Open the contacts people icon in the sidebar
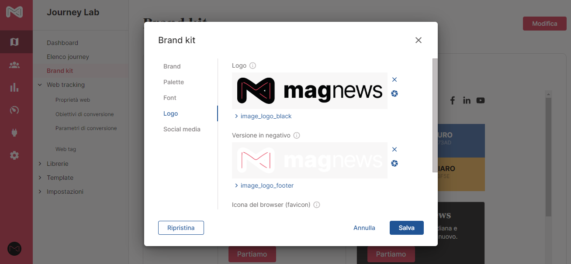 14,65
